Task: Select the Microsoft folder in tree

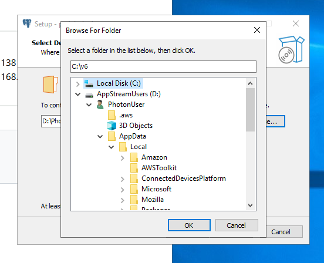Action: (x=156, y=189)
